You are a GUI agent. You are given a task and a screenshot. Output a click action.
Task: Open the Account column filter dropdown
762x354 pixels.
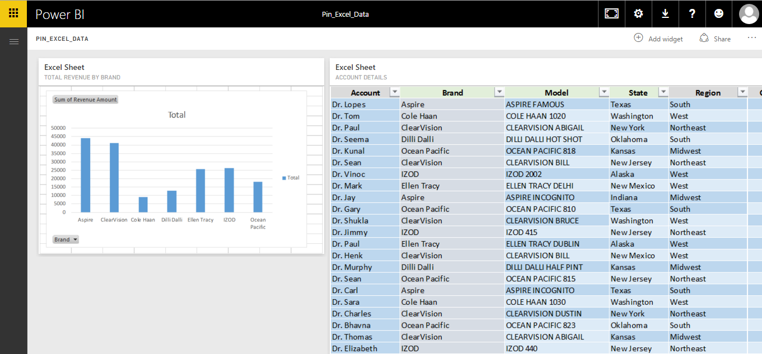coord(394,93)
